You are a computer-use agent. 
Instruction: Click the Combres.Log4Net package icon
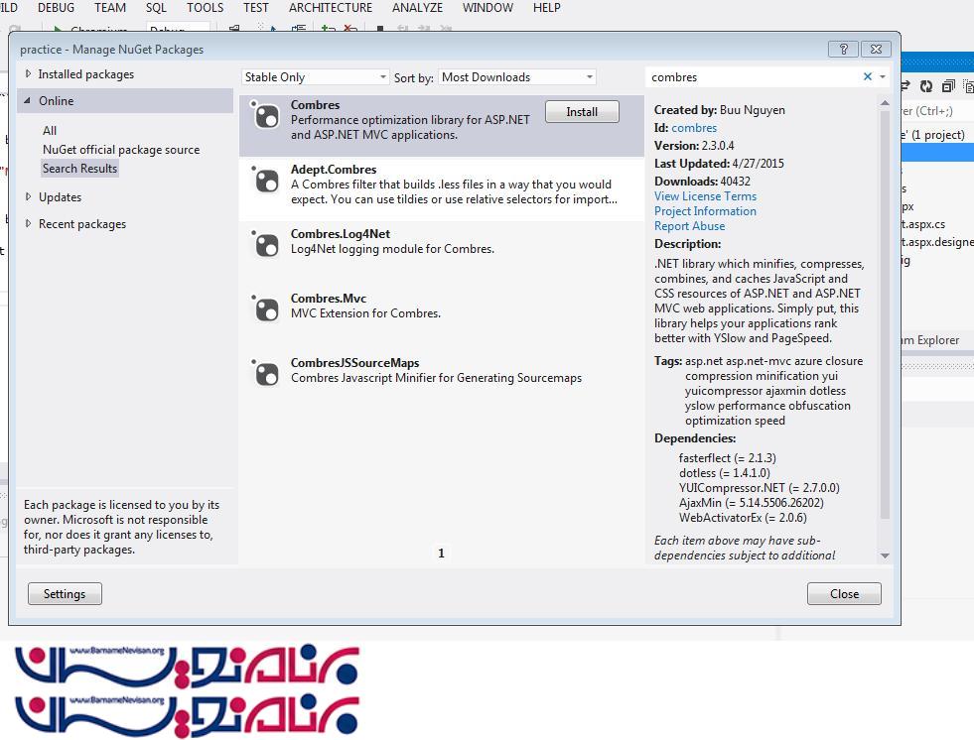click(266, 245)
